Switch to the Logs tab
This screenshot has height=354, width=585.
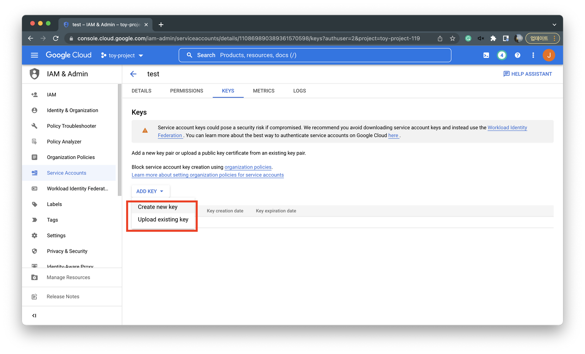300,91
